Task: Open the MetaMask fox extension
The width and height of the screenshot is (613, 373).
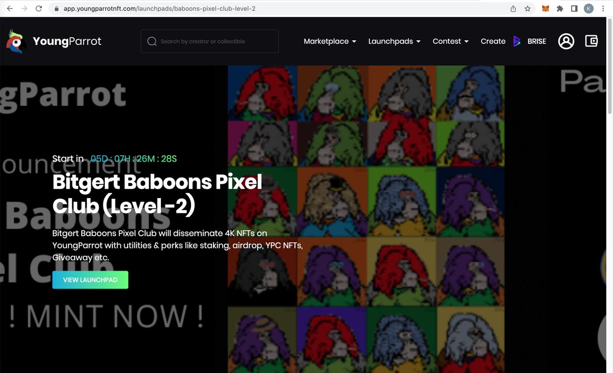Action: click(546, 9)
